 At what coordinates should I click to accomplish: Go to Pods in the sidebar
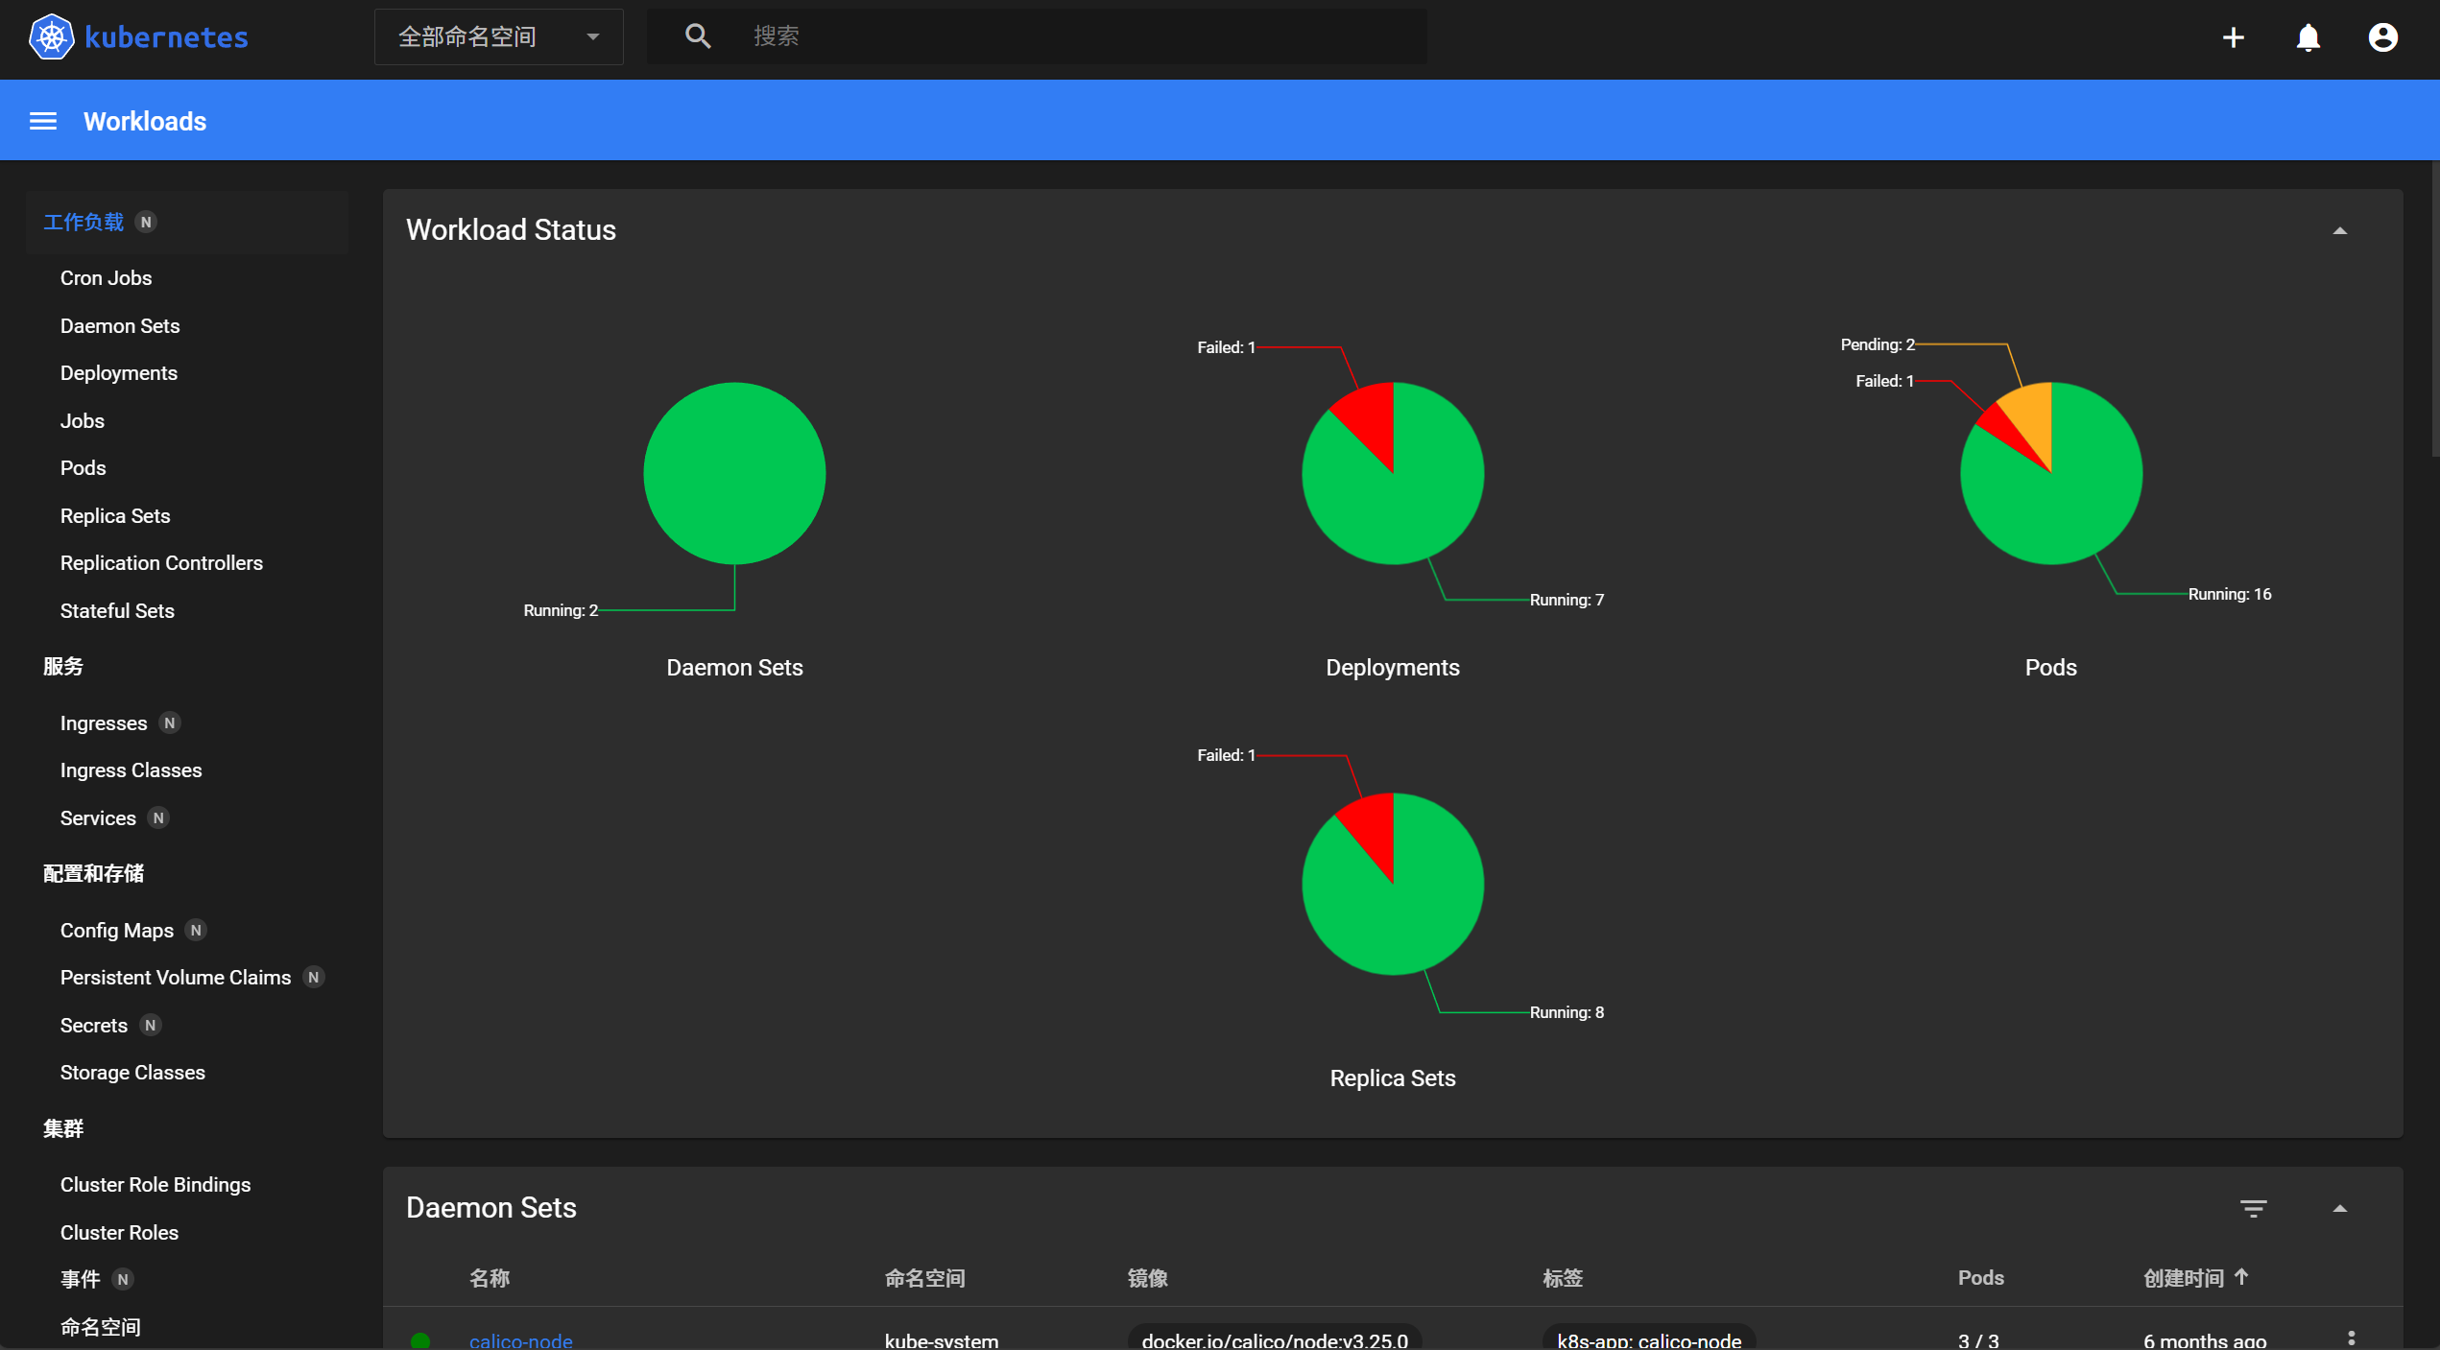(x=83, y=468)
